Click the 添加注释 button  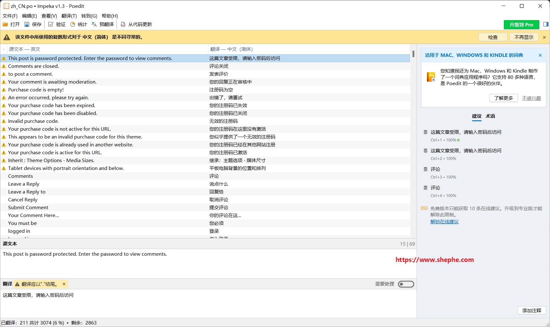click(531, 310)
